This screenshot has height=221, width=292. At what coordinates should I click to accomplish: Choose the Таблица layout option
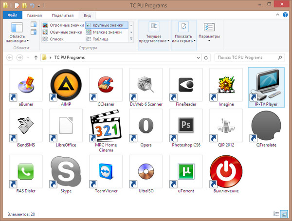100,39
